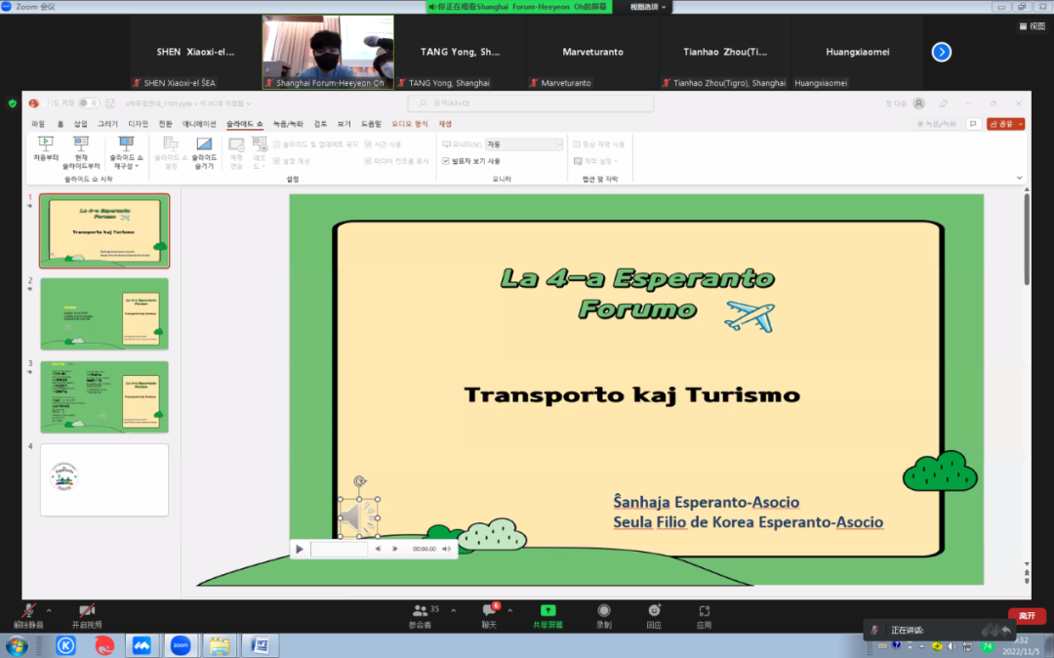1054x658 pixels.
Task: Open Word document in taskbar
Action: point(260,646)
